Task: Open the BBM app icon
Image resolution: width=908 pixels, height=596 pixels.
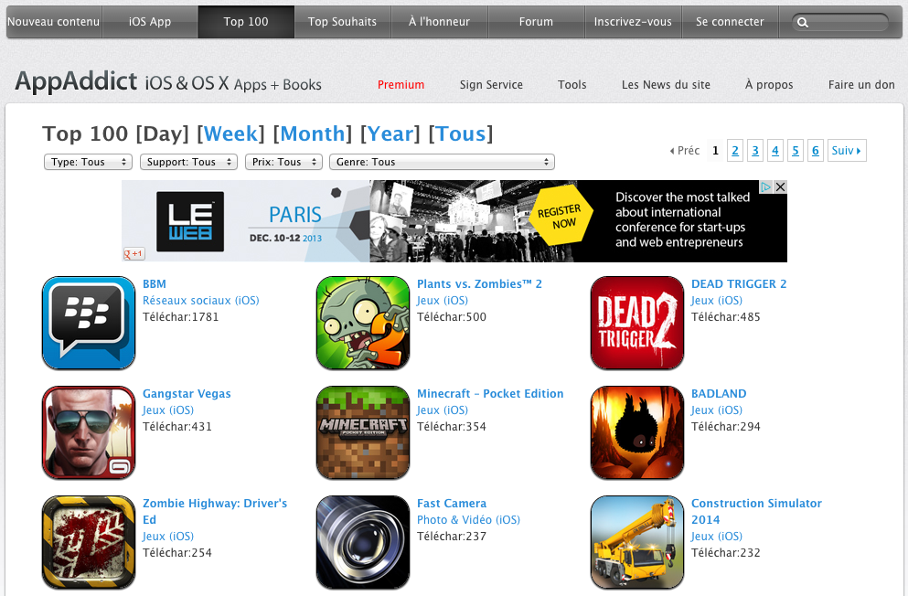Action: coord(89,323)
